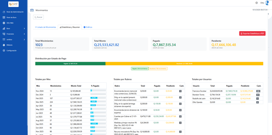272x135 pixels.
Task: Click the Total Monto summary card
Action: (x=120, y=44)
